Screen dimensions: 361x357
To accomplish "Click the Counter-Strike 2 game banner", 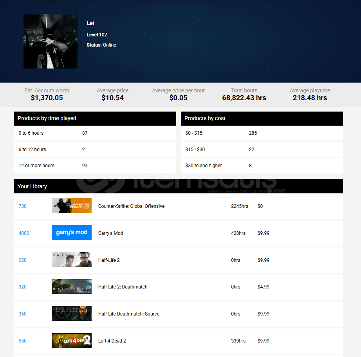I will [72, 206].
